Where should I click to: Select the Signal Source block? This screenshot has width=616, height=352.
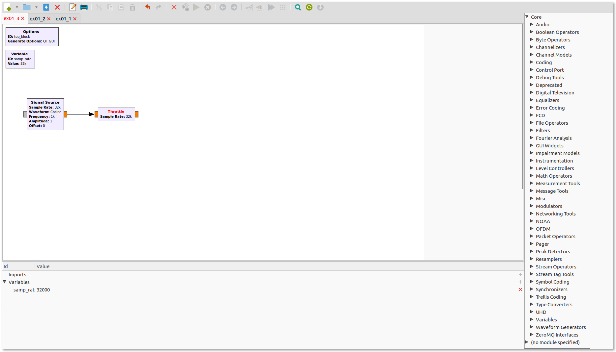(45, 114)
